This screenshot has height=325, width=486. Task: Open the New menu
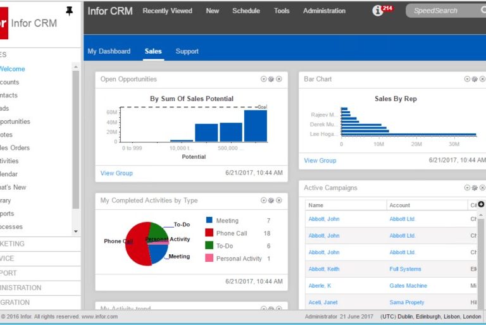pos(213,11)
